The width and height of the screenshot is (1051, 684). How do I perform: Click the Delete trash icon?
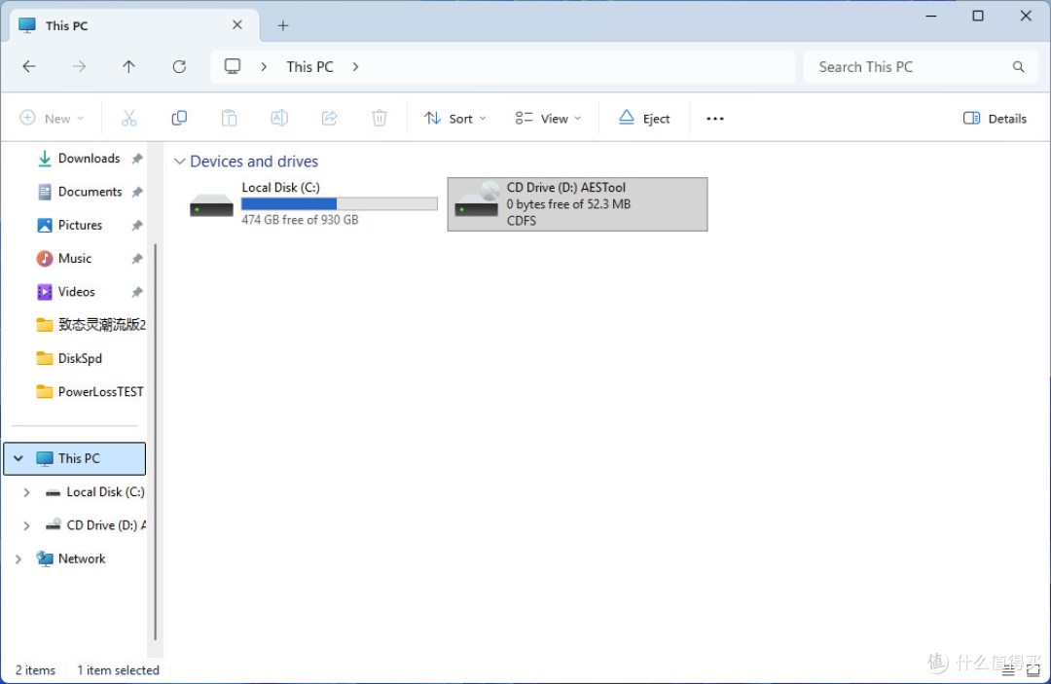pyautogui.click(x=380, y=119)
